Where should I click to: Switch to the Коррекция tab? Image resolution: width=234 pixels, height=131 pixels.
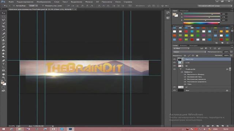pyautogui.click(x=178, y=26)
